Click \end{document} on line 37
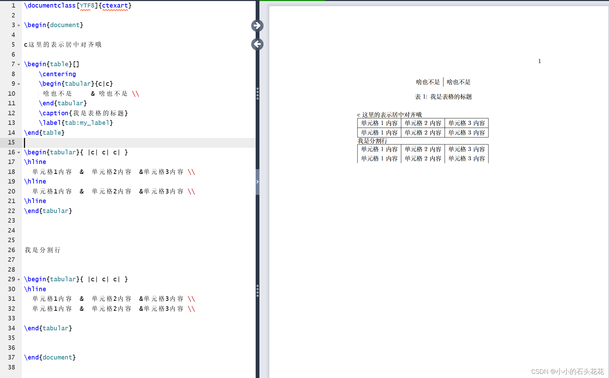Viewport: 609px width, 378px height. [50, 357]
